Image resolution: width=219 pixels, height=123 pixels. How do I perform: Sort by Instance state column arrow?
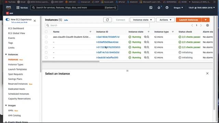(x=149, y=32)
